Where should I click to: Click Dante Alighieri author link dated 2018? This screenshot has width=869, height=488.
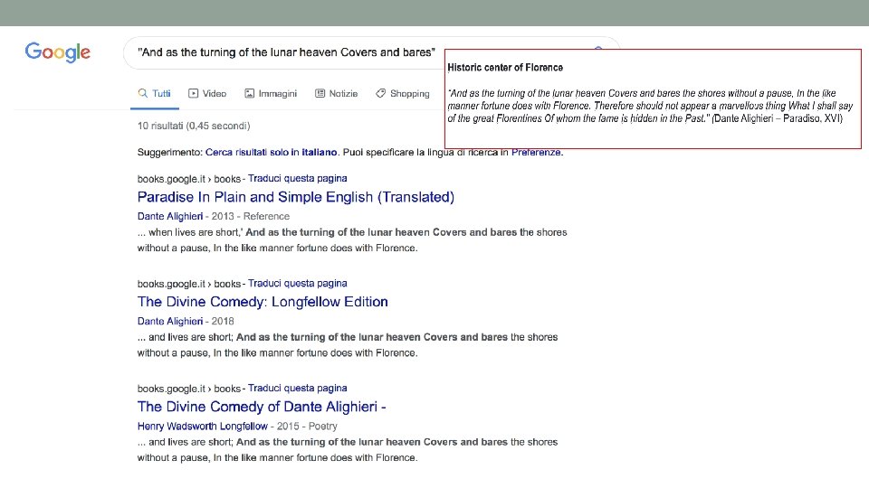tap(170, 322)
